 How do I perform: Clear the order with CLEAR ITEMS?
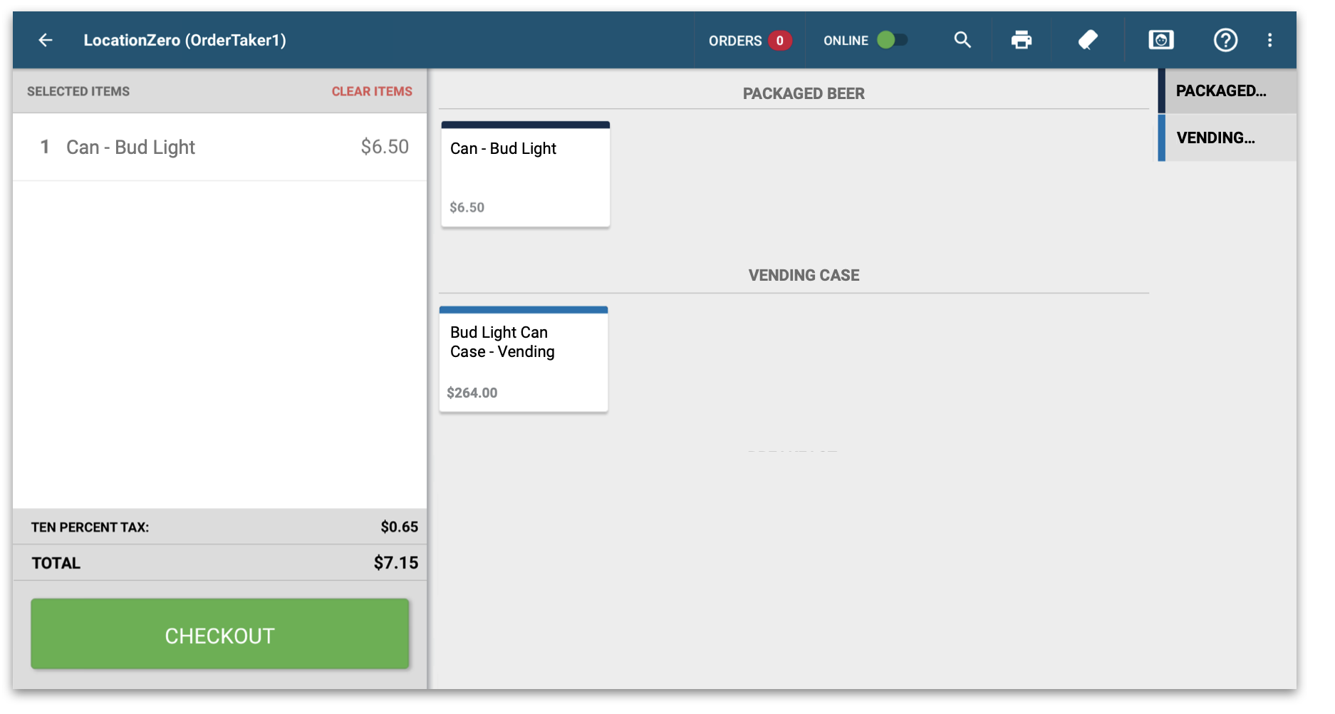(371, 91)
